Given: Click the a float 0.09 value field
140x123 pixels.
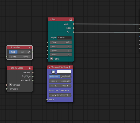Looking at the screenshot, I should (20, 57).
